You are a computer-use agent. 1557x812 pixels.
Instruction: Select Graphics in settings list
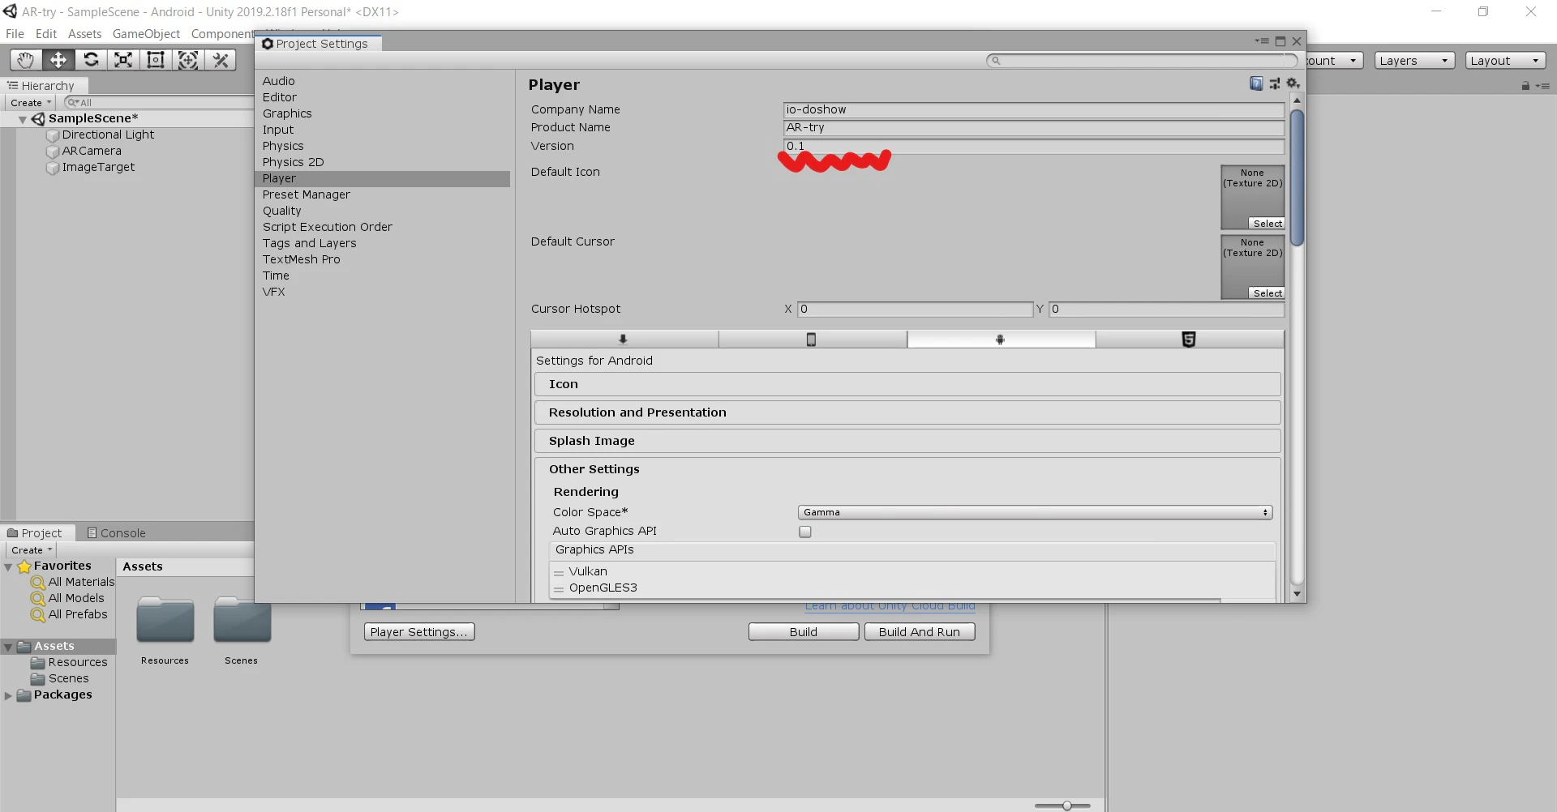[x=287, y=113]
